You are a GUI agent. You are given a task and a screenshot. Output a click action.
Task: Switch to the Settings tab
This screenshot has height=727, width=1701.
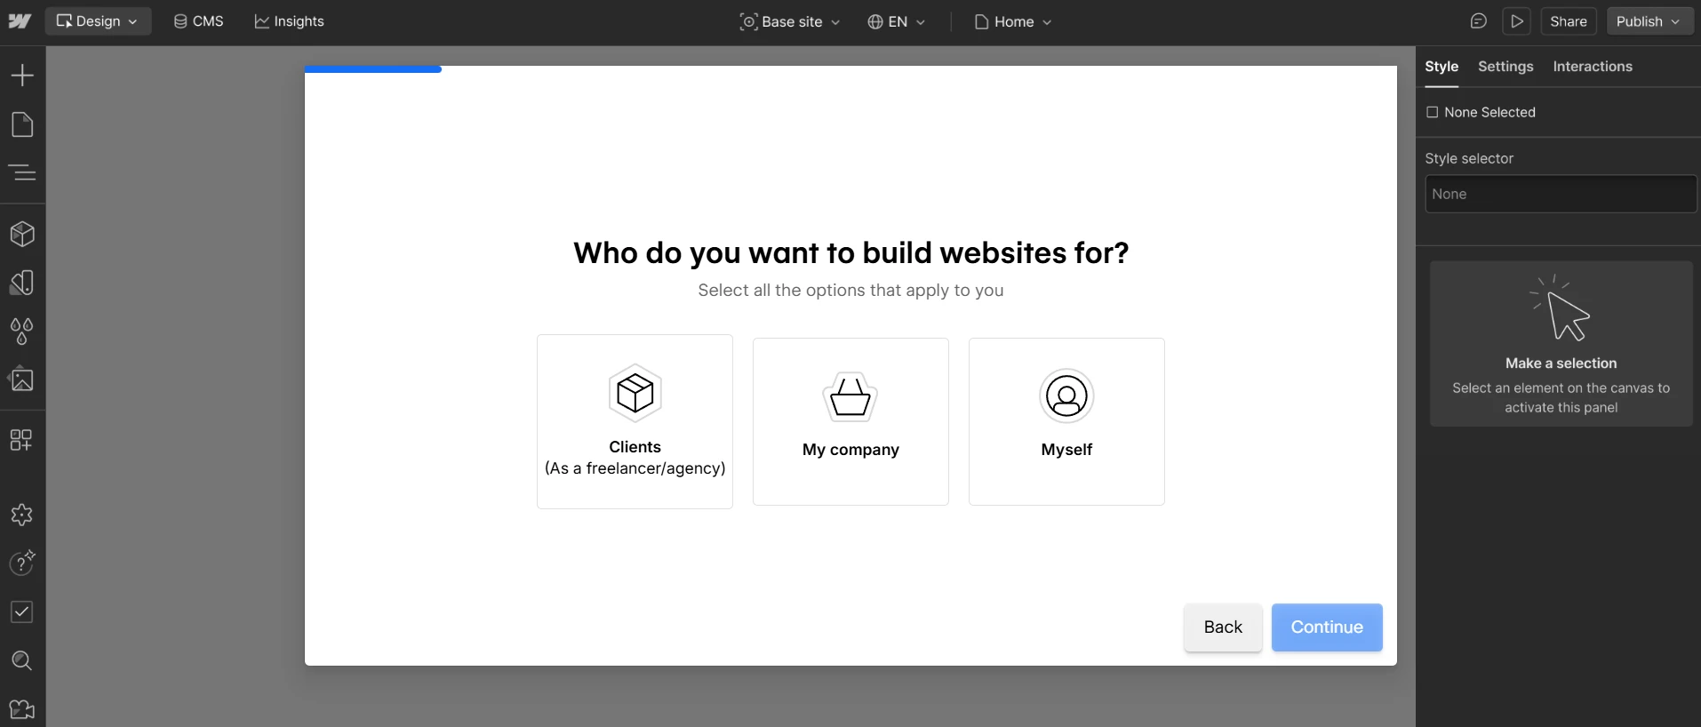click(x=1505, y=67)
